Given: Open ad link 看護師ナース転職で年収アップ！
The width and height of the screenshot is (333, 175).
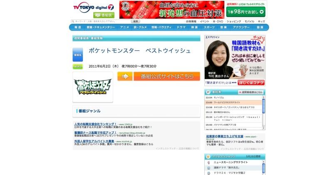Looking at the screenshot, I should 95,132.
